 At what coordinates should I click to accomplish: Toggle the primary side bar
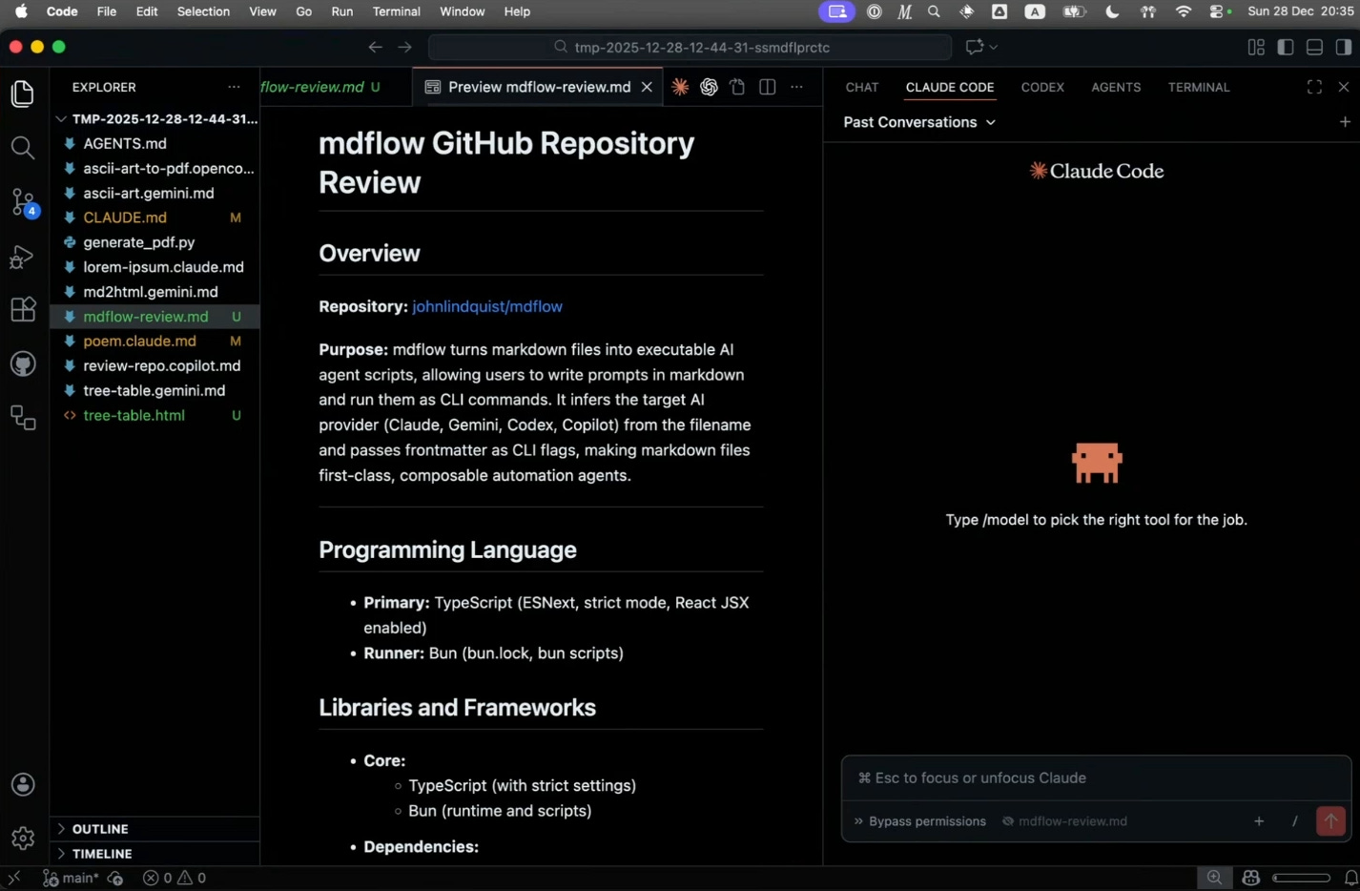(1285, 47)
